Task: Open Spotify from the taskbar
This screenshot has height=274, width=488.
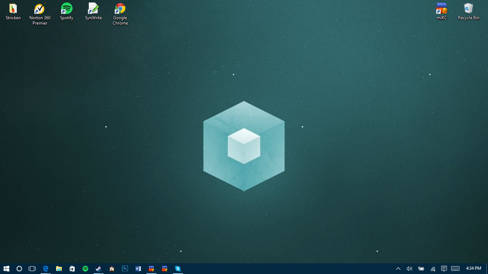Action: pyautogui.click(x=85, y=269)
